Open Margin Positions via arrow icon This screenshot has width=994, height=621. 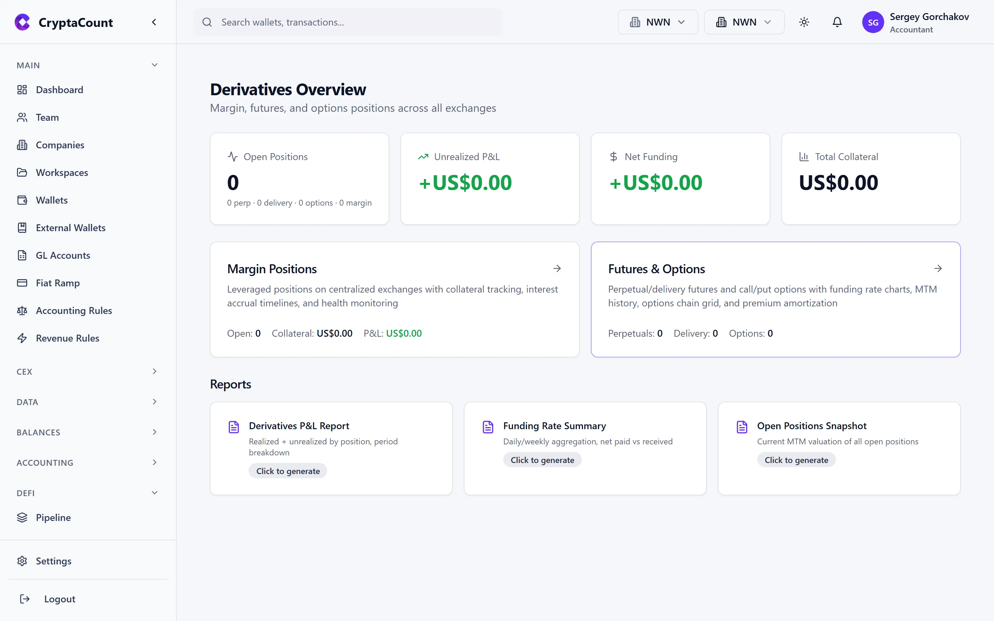557,269
